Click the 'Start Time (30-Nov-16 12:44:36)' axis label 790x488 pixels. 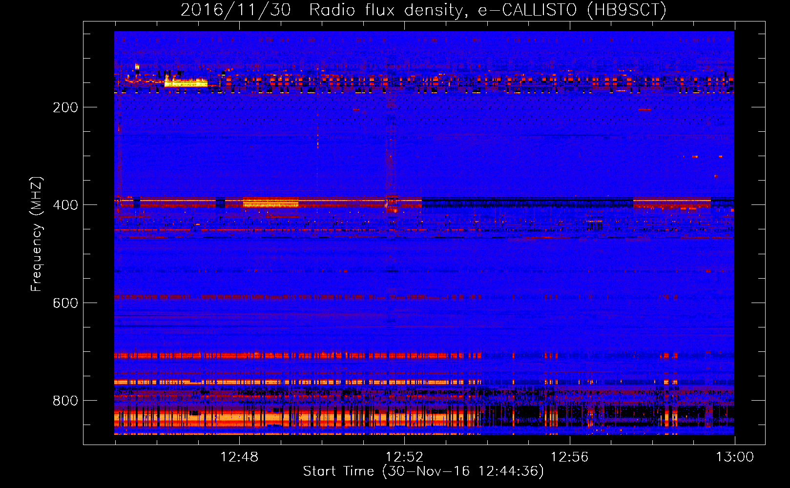423,471
